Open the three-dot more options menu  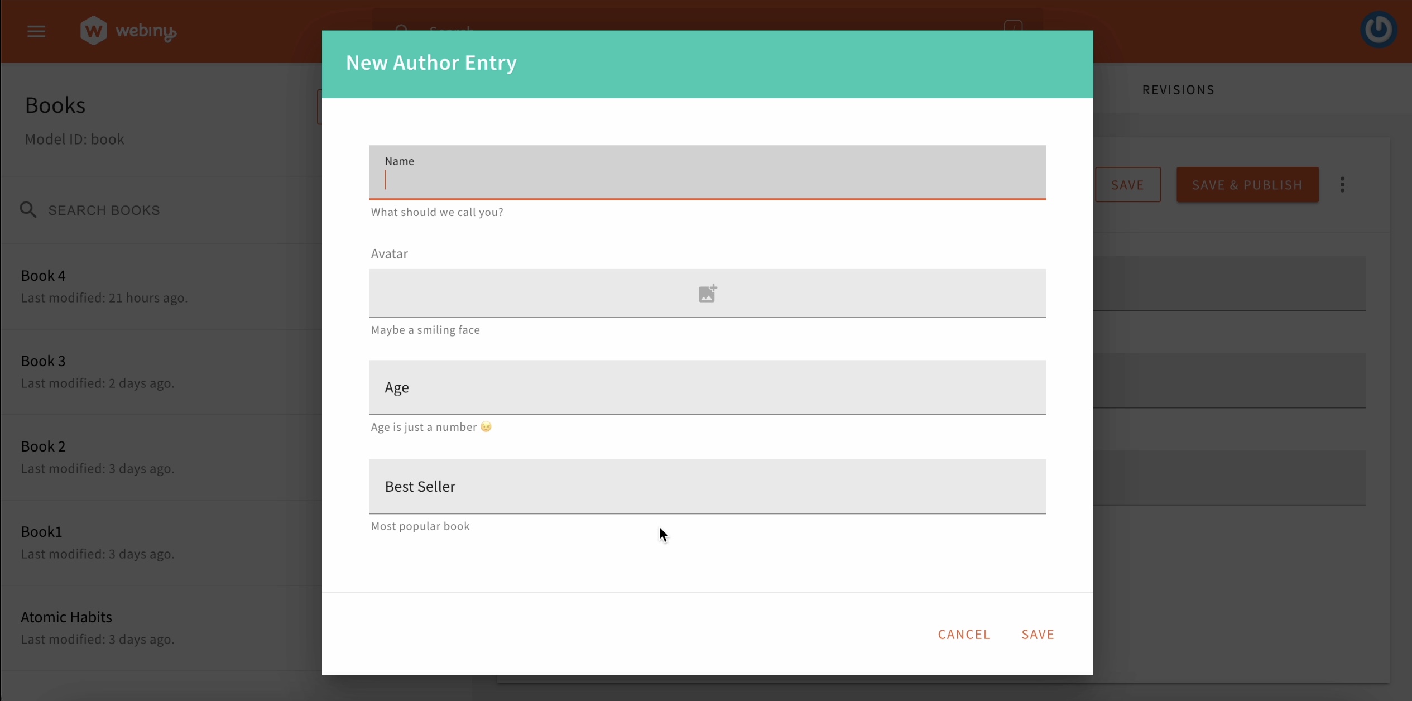pos(1342,184)
